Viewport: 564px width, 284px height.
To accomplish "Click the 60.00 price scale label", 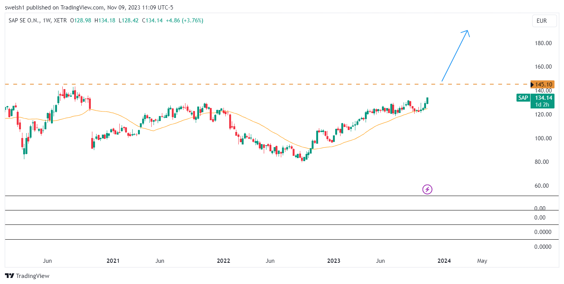I will (544, 186).
